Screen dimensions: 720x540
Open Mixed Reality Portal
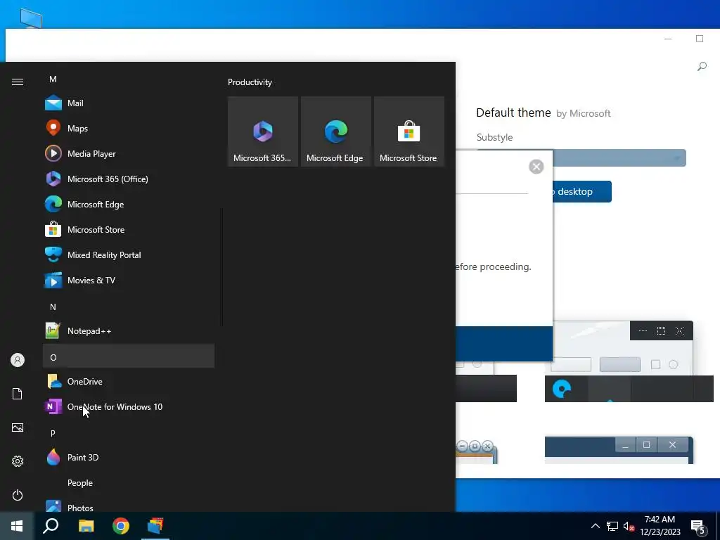point(129,255)
